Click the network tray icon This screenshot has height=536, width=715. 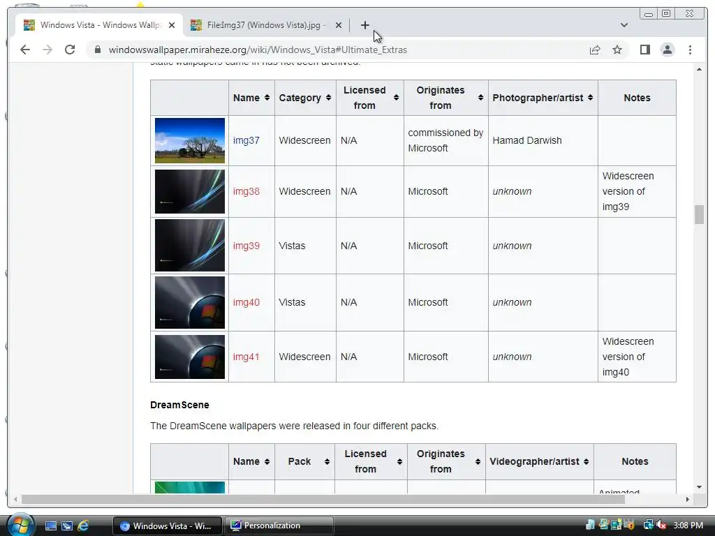point(648,525)
